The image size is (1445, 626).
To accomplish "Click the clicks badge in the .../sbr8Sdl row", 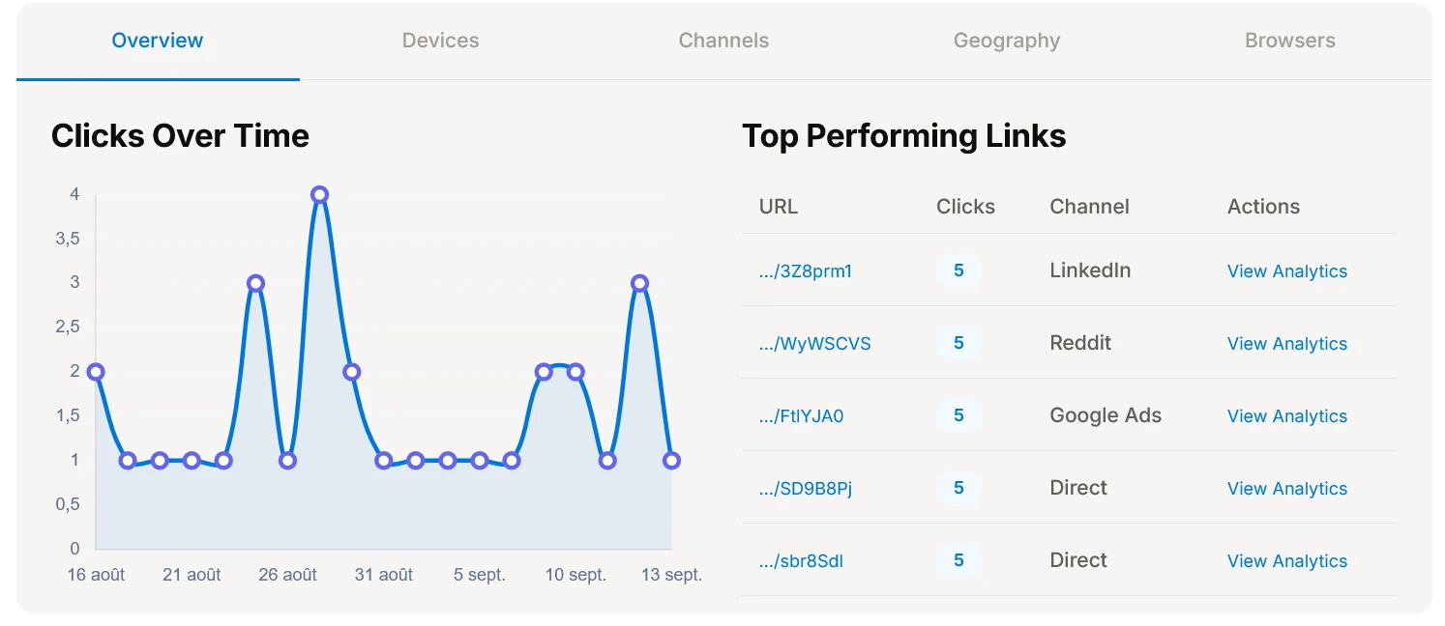I will pos(958,560).
